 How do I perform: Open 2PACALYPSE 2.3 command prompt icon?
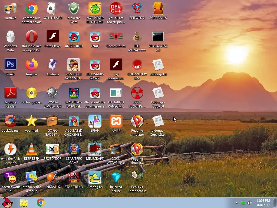(x=158, y=37)
